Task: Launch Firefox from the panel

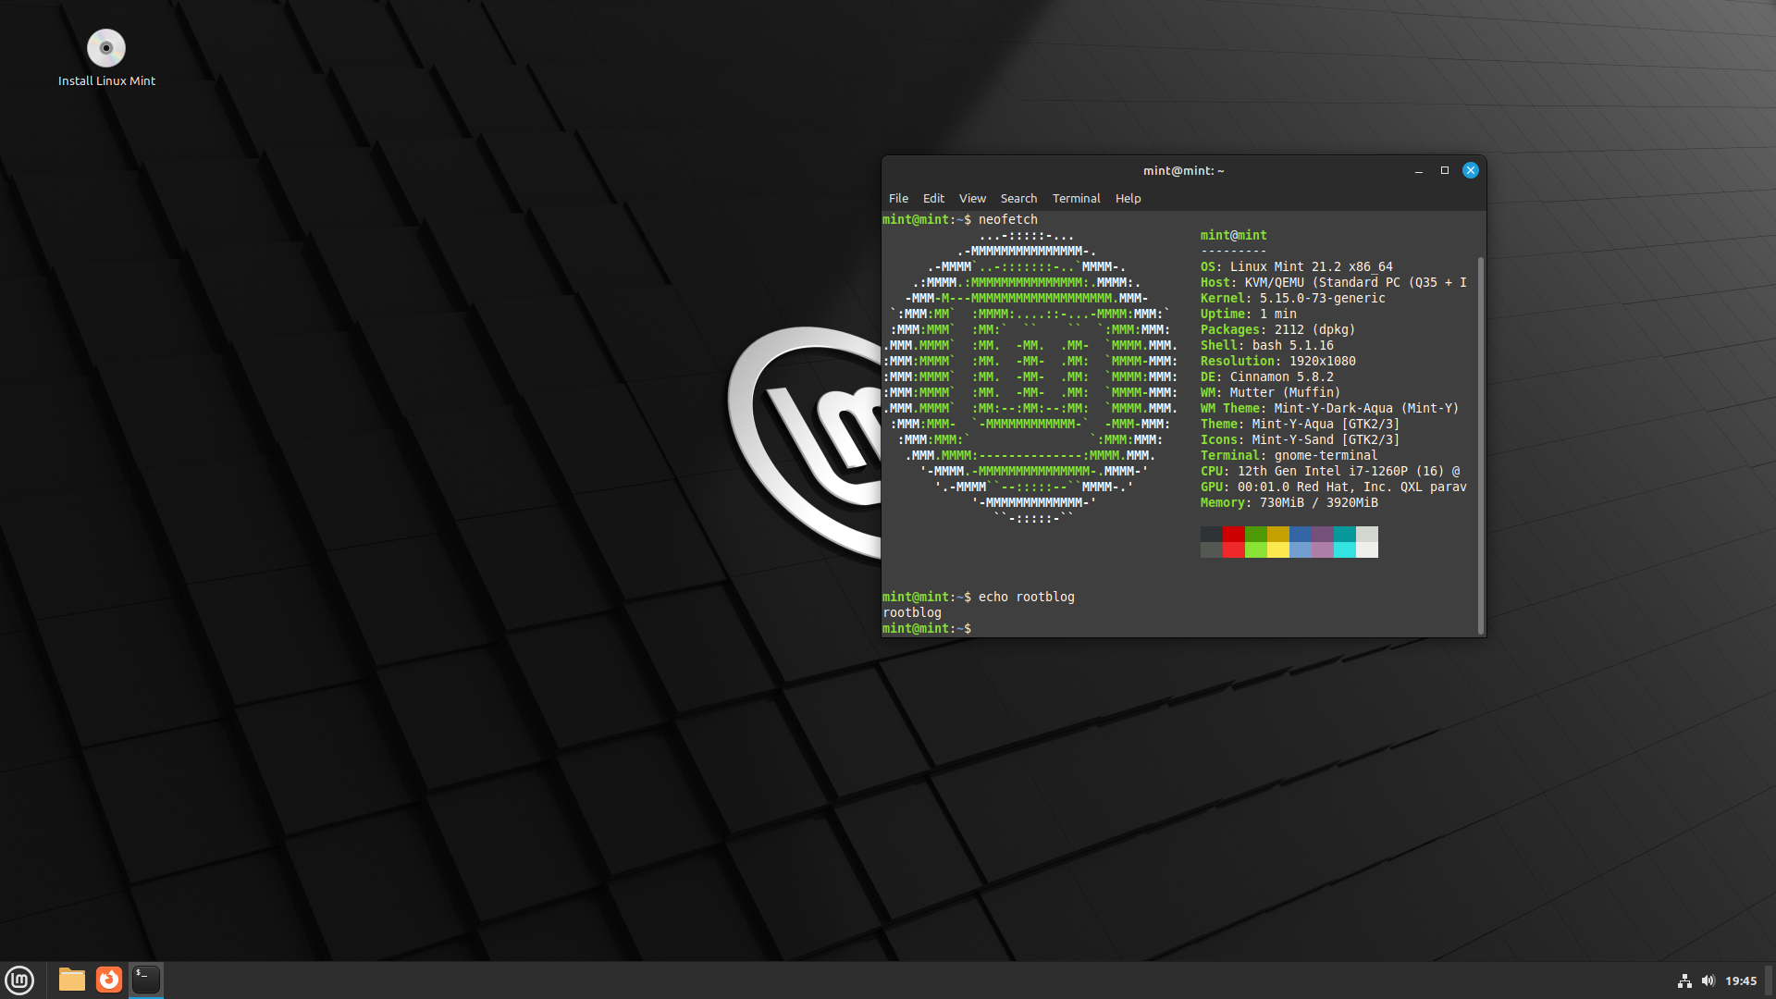Action: (109, 980)
